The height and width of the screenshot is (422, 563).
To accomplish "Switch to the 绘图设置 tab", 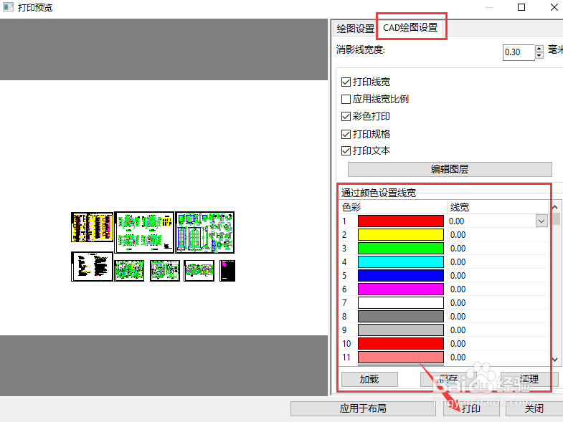I will point(355,29).
